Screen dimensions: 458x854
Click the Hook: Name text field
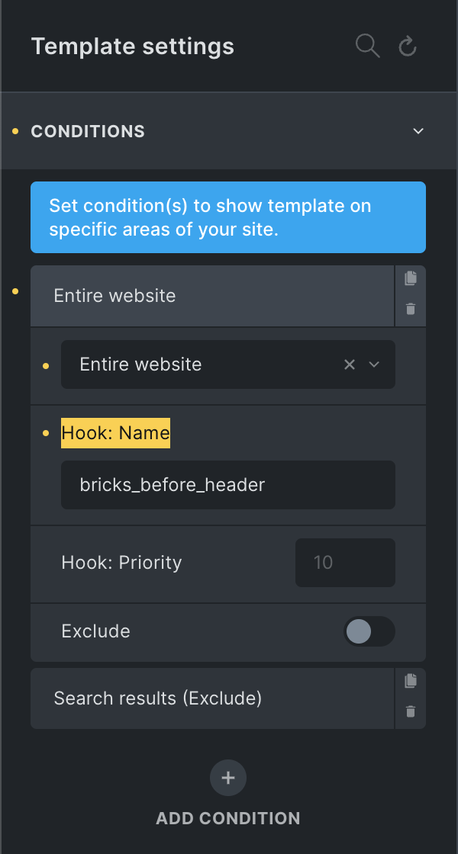228,485
